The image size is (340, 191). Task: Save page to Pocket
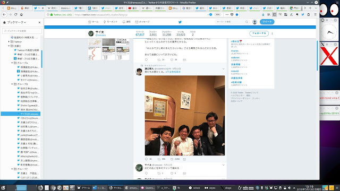click(232, 14)
